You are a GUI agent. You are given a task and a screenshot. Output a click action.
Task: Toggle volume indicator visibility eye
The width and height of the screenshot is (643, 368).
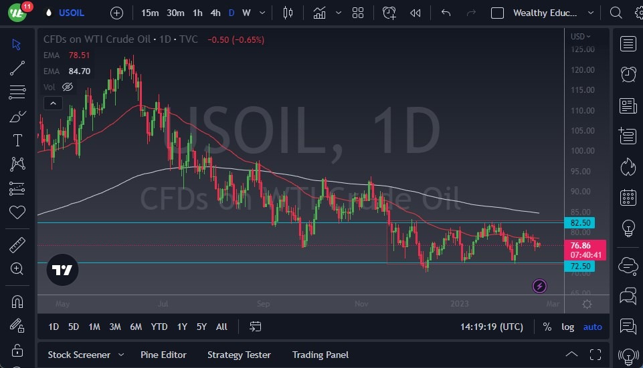point(68,87)
